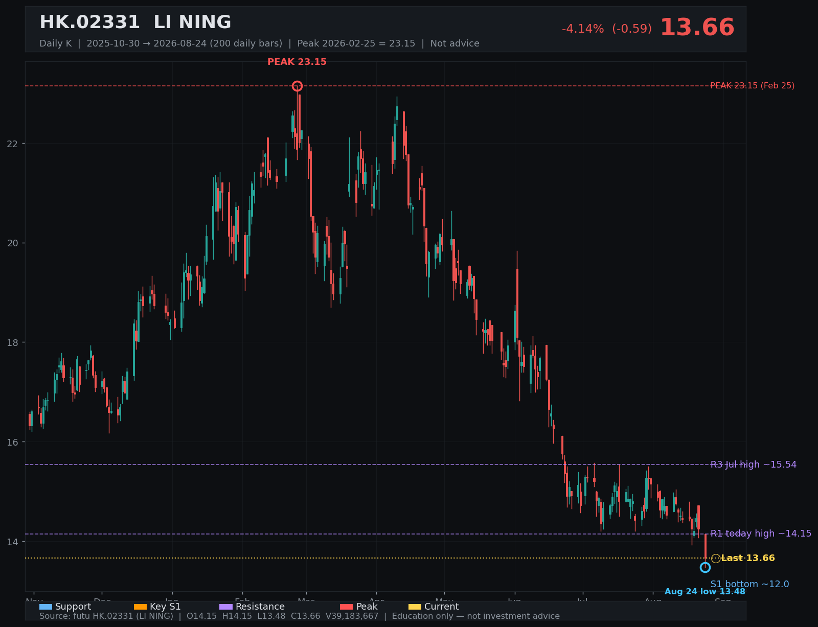Click the -4.14% (-0.59) change value

(607, 29)
